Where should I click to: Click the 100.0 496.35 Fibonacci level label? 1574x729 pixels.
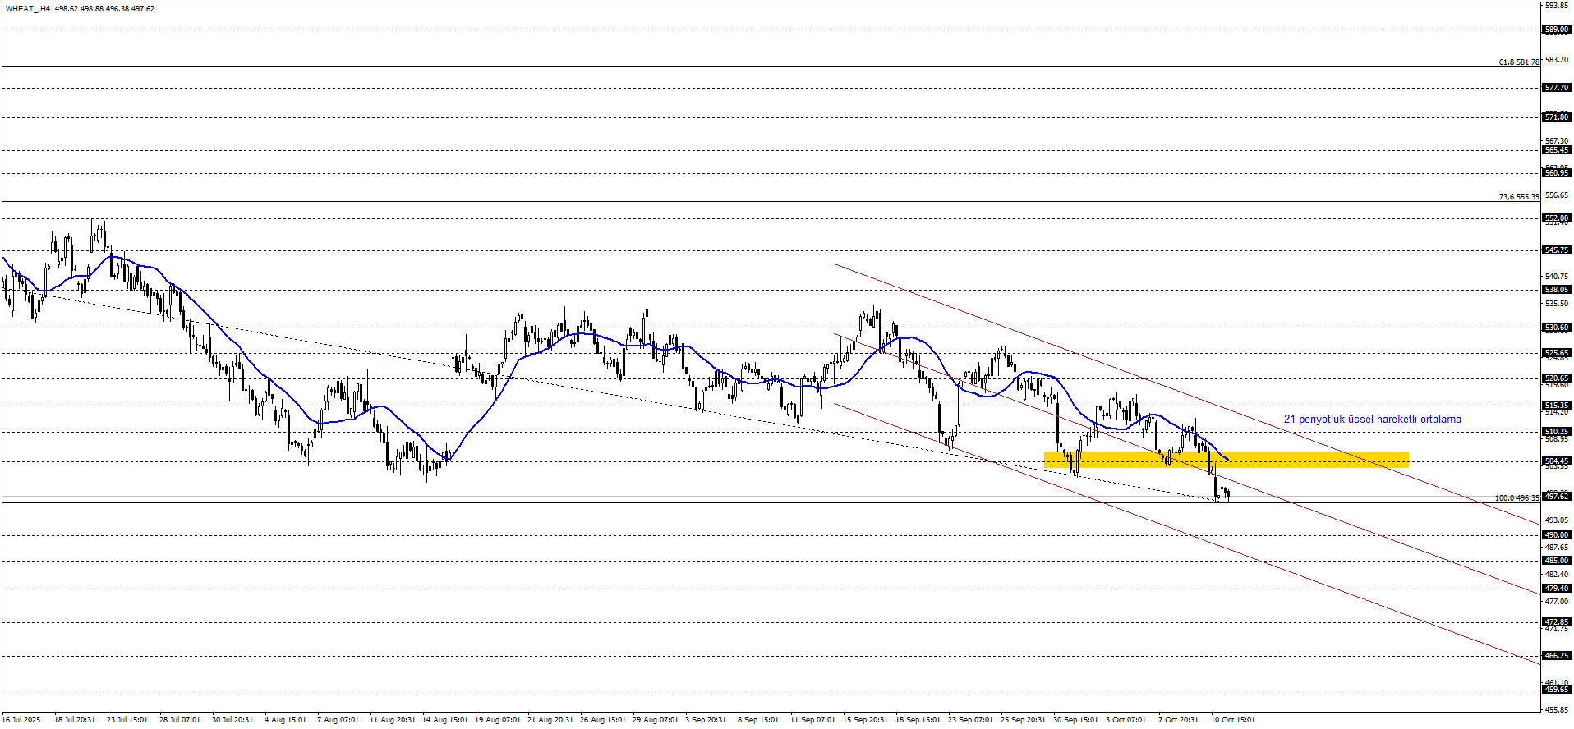(x=1516, y=498)
